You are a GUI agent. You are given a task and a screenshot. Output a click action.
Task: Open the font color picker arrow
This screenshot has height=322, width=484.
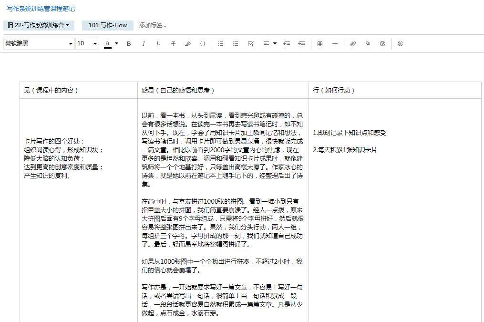coord(117,44)
